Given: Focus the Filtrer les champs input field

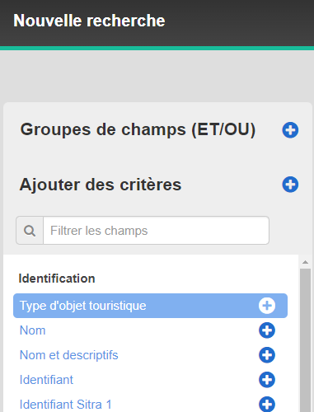Looking at the screenshot, I should click(x=156, y=231).
